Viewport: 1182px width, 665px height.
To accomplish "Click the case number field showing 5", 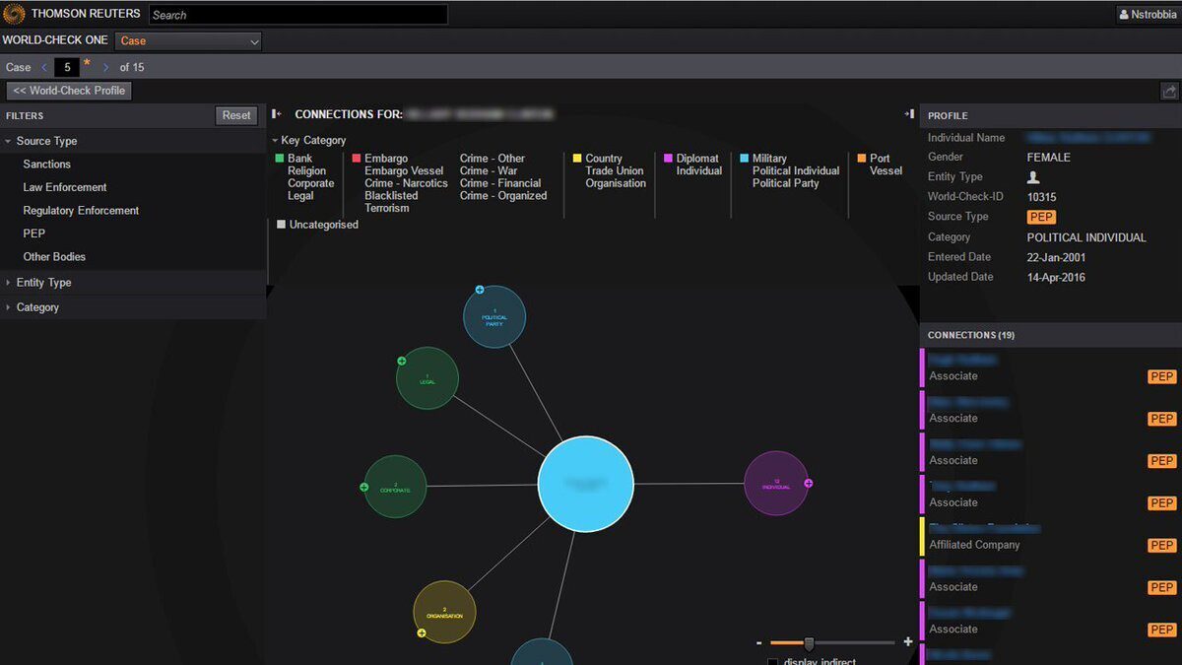I will coord(67,67).
